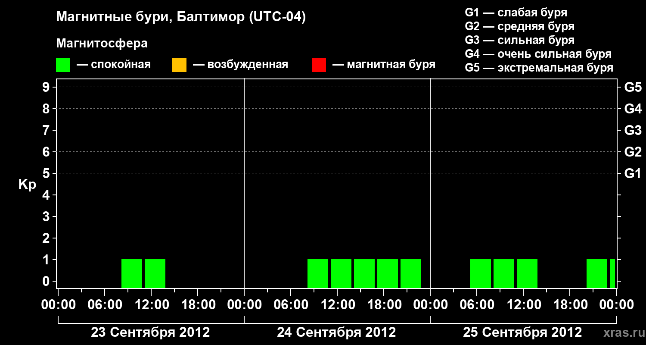Click the '25 Сентября 2012' date label

522,332
